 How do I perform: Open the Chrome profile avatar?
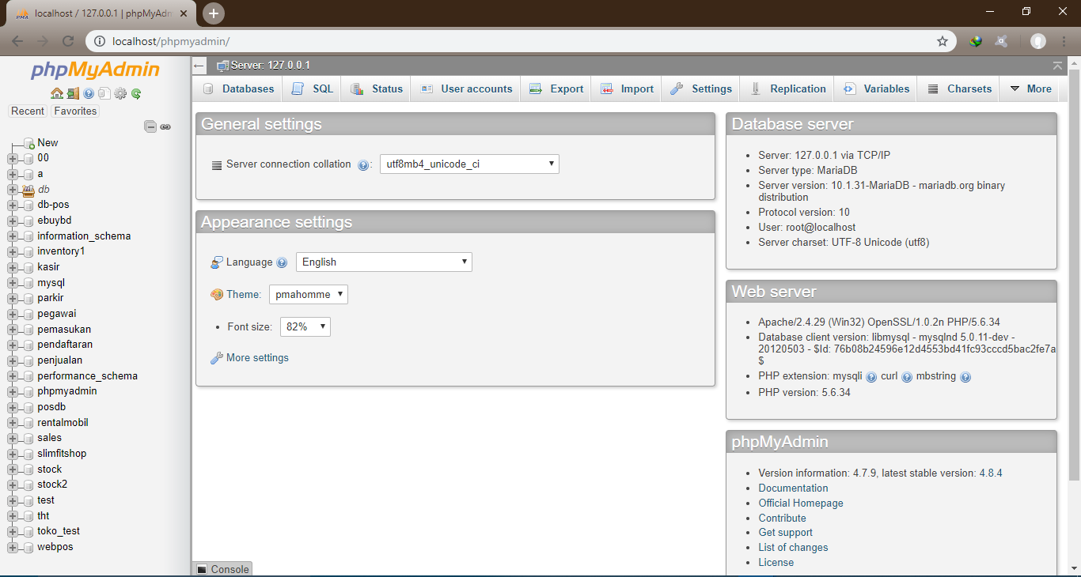pyautogui.click(x=1038, y=41)
